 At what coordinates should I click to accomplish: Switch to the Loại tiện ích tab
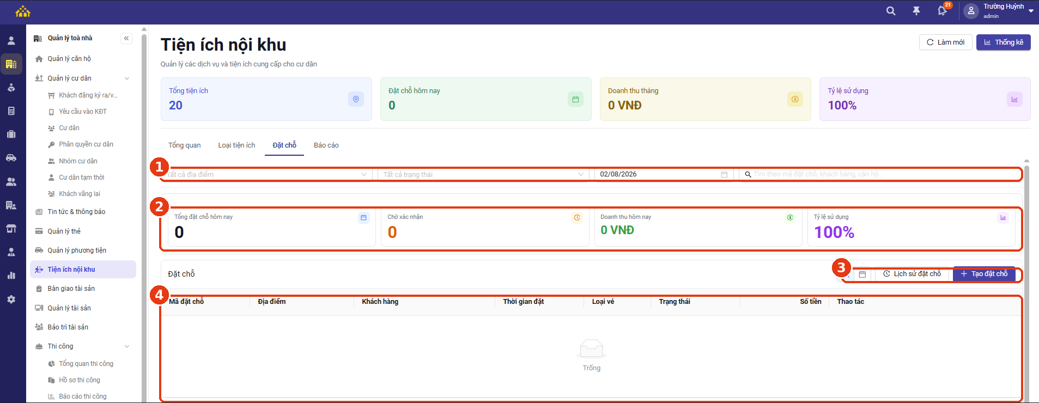(x=236, y=145)
